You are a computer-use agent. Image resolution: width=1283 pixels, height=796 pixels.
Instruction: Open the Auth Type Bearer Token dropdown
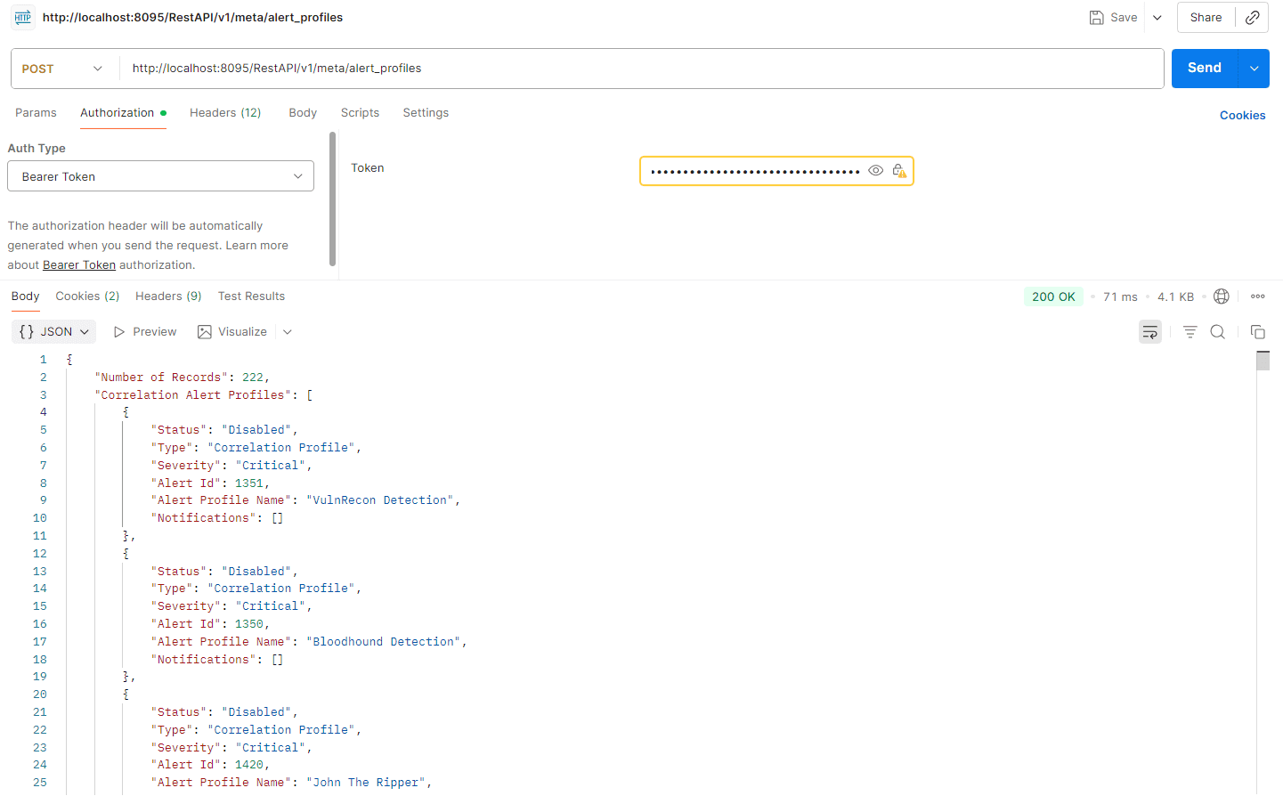coord(160,175)
